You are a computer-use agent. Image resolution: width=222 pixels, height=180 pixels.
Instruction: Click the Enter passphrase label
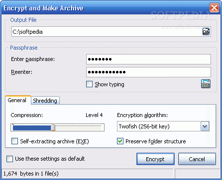click(x=33, y=59)
